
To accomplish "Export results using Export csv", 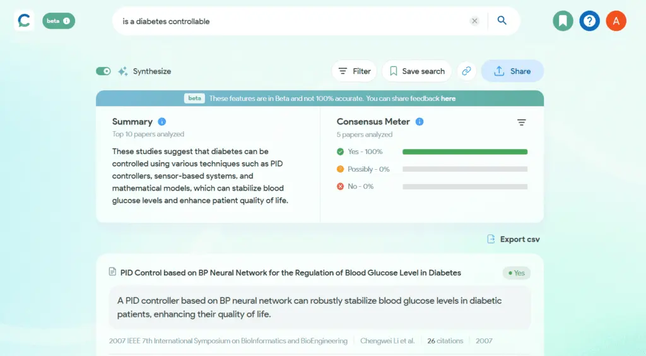I will pos(514,239).
